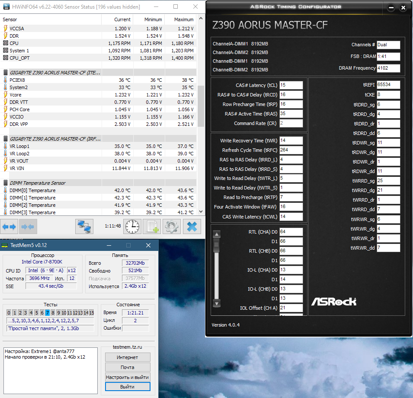The image size is (413, 398).
Task: Click the Four Activate Window (tFAW) field
Action: tap(291, 207)
